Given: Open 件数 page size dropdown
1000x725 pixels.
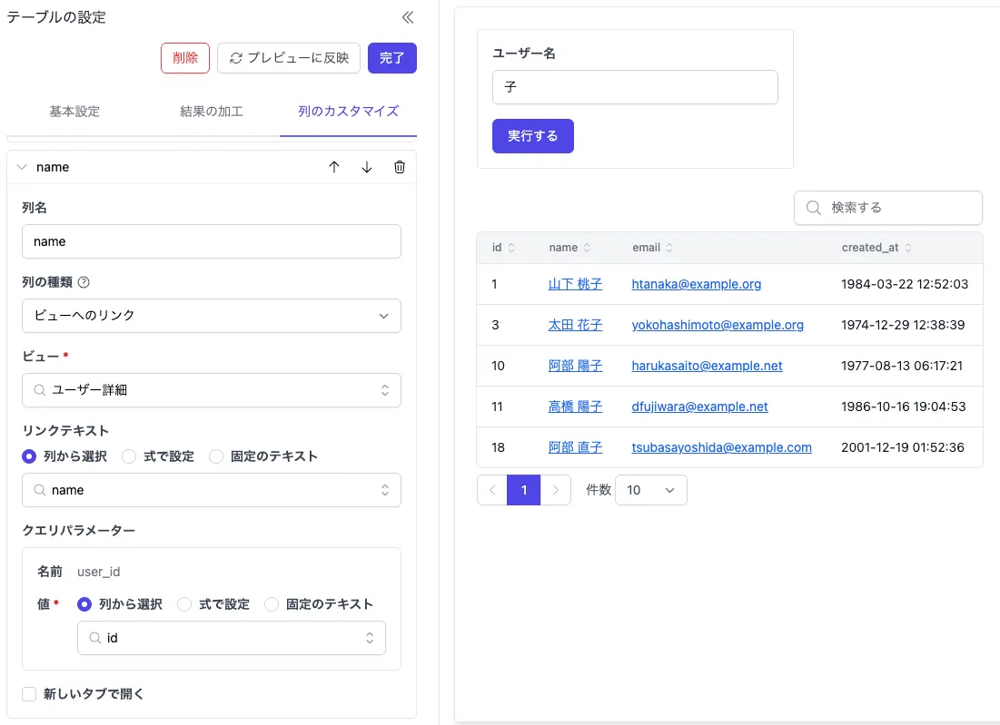Looking at the screenshot, I should coord(651,490).
